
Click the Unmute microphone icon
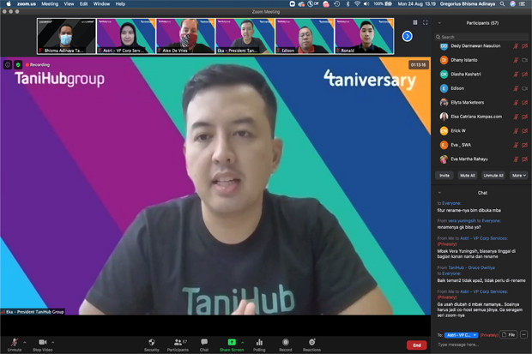click(15, 342)
